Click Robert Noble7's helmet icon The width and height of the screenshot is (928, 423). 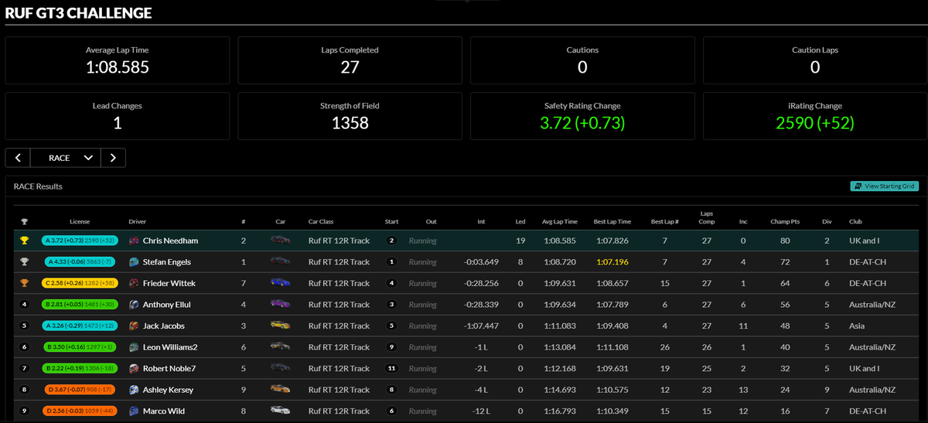134,368
